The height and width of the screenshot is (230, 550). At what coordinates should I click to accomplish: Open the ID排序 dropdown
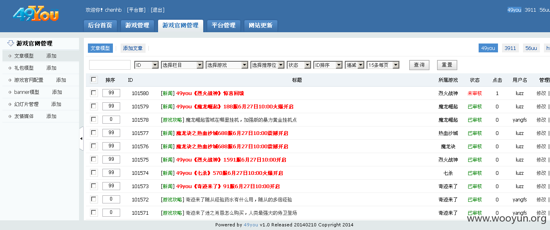pyautogui.click(x=328, y=65)
